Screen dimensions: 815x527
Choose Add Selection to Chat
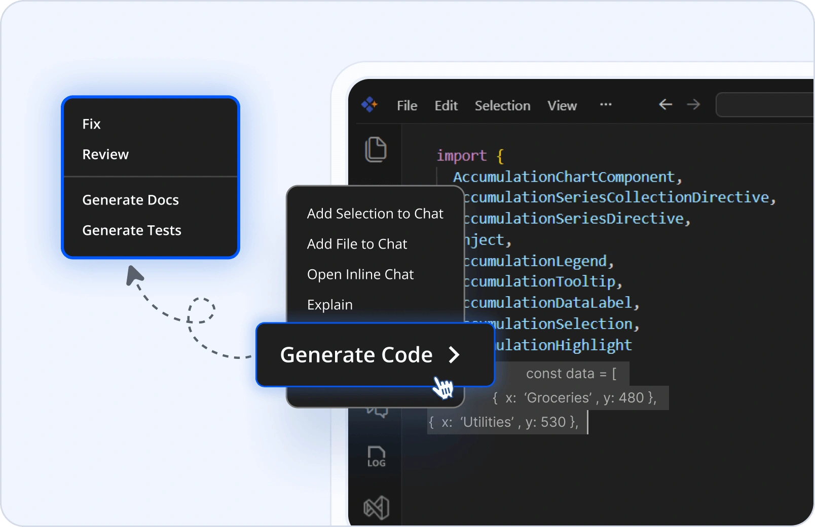pos(375,214)
